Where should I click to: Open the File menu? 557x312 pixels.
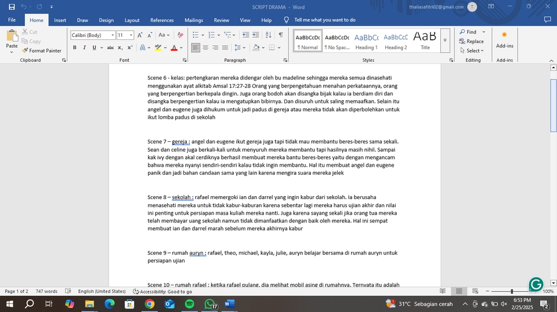click(x=12, y=20)
